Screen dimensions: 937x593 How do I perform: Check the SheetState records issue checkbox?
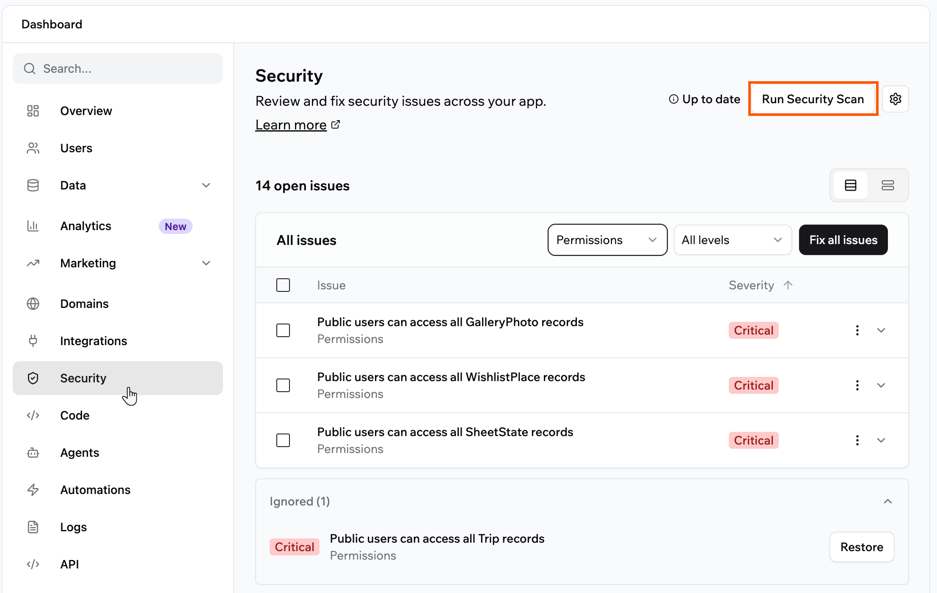pos(283,440)
